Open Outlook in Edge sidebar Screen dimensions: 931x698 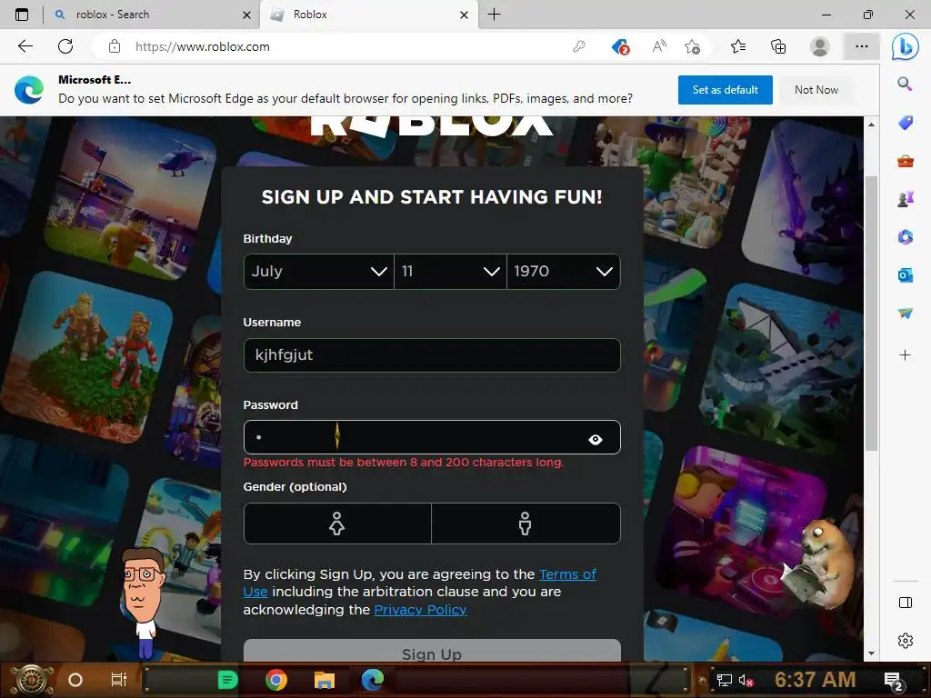[x=905, y=274]
